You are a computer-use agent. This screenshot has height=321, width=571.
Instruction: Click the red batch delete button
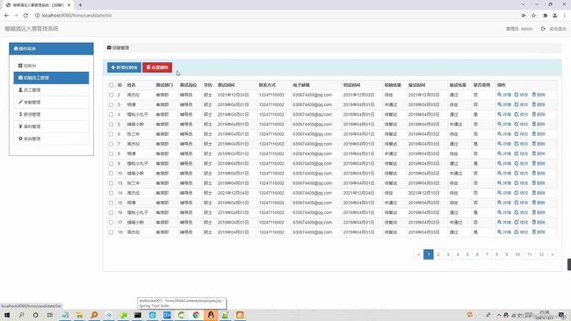click(157, 68)
